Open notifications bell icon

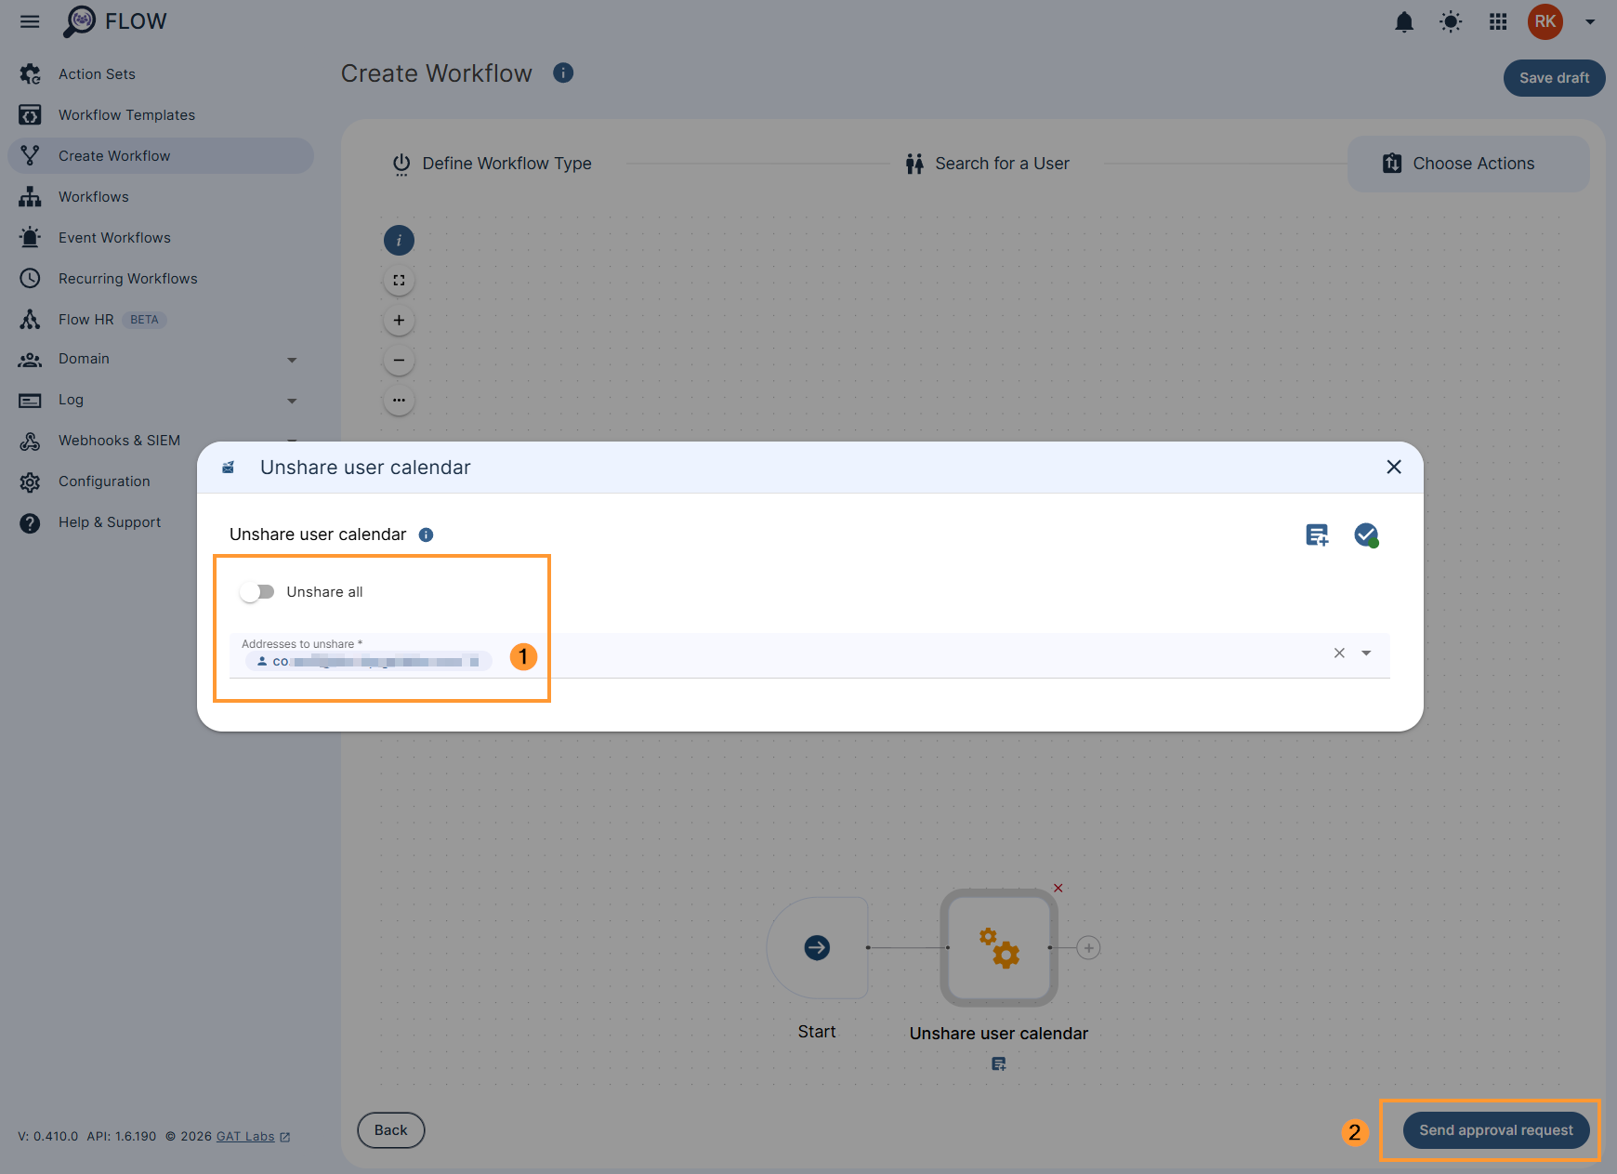coord(1404,21)
